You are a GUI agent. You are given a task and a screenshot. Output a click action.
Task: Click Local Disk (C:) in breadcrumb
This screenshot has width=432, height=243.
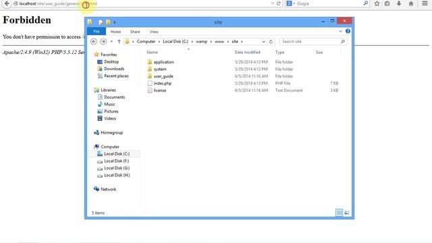(175, 41)
